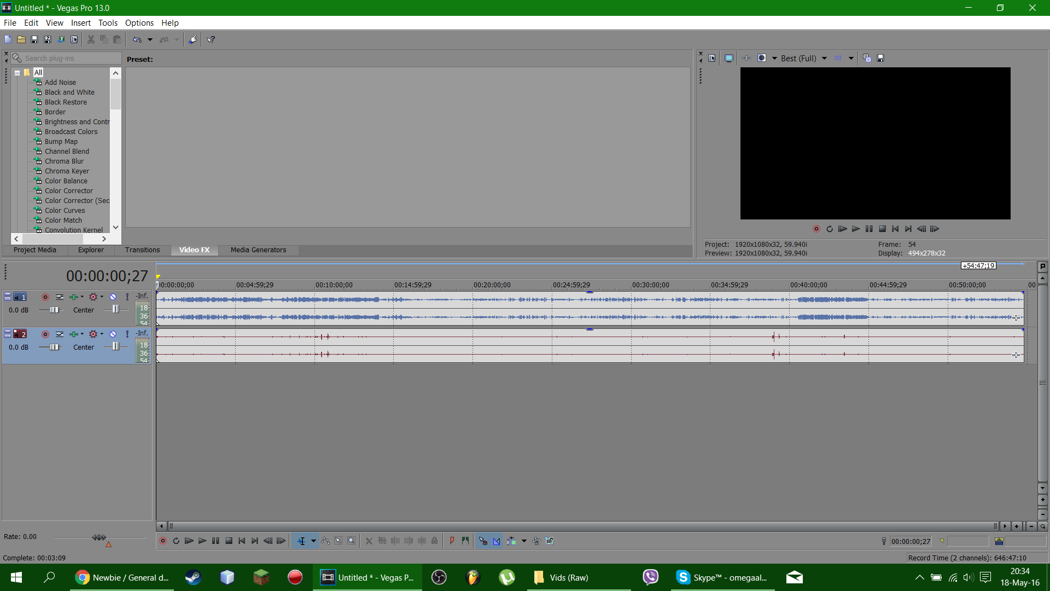
Task: Stop playback in timeline transport bar
Action: tap(229, 541)
